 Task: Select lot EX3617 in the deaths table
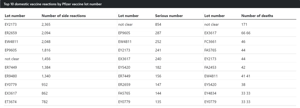(x=210, y=33)
